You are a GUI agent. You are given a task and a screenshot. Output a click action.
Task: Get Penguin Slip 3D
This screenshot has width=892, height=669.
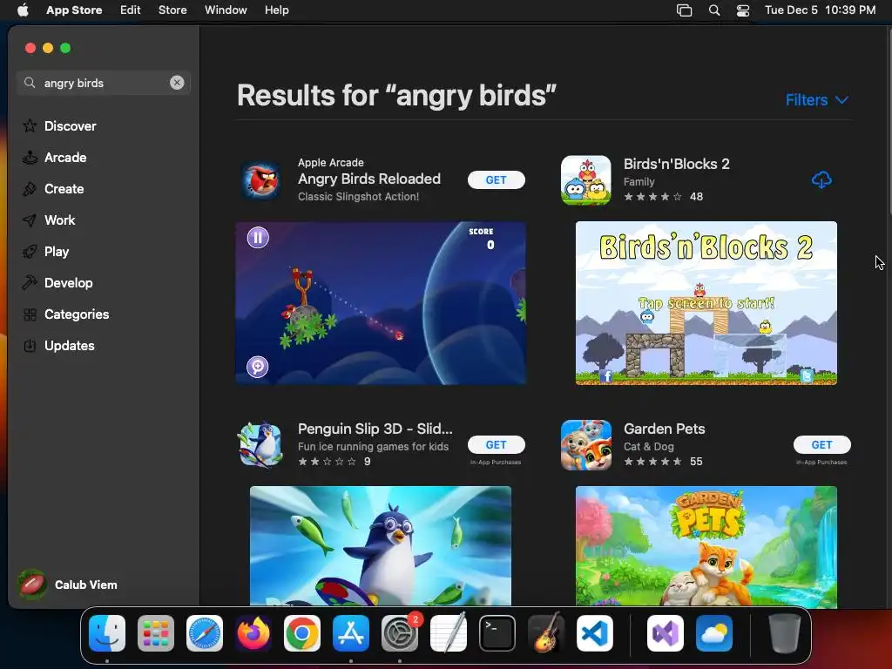tap(496, 445)
